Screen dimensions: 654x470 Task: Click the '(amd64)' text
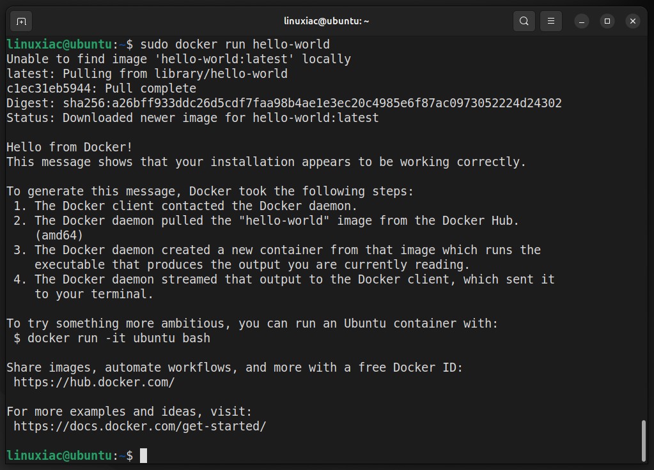[59, 236]
